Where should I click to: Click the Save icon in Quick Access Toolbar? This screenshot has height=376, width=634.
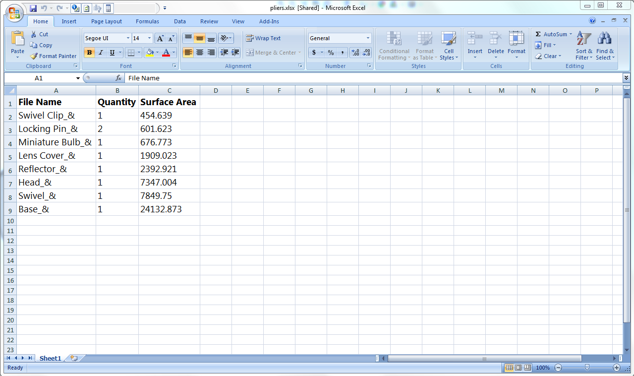pos(33,8)
